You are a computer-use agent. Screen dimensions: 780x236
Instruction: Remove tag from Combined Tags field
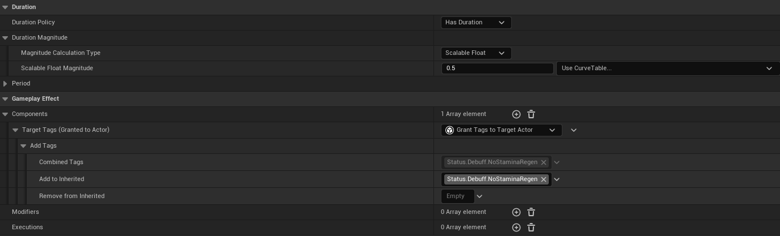544,162
